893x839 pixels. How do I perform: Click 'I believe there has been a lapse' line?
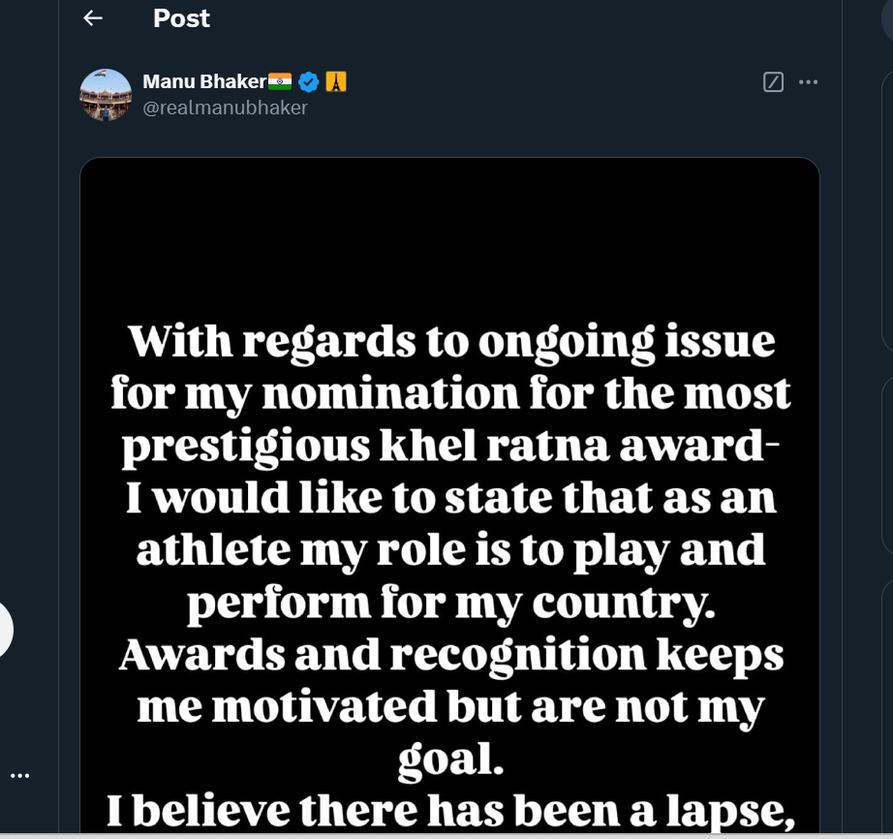[449, 812]
